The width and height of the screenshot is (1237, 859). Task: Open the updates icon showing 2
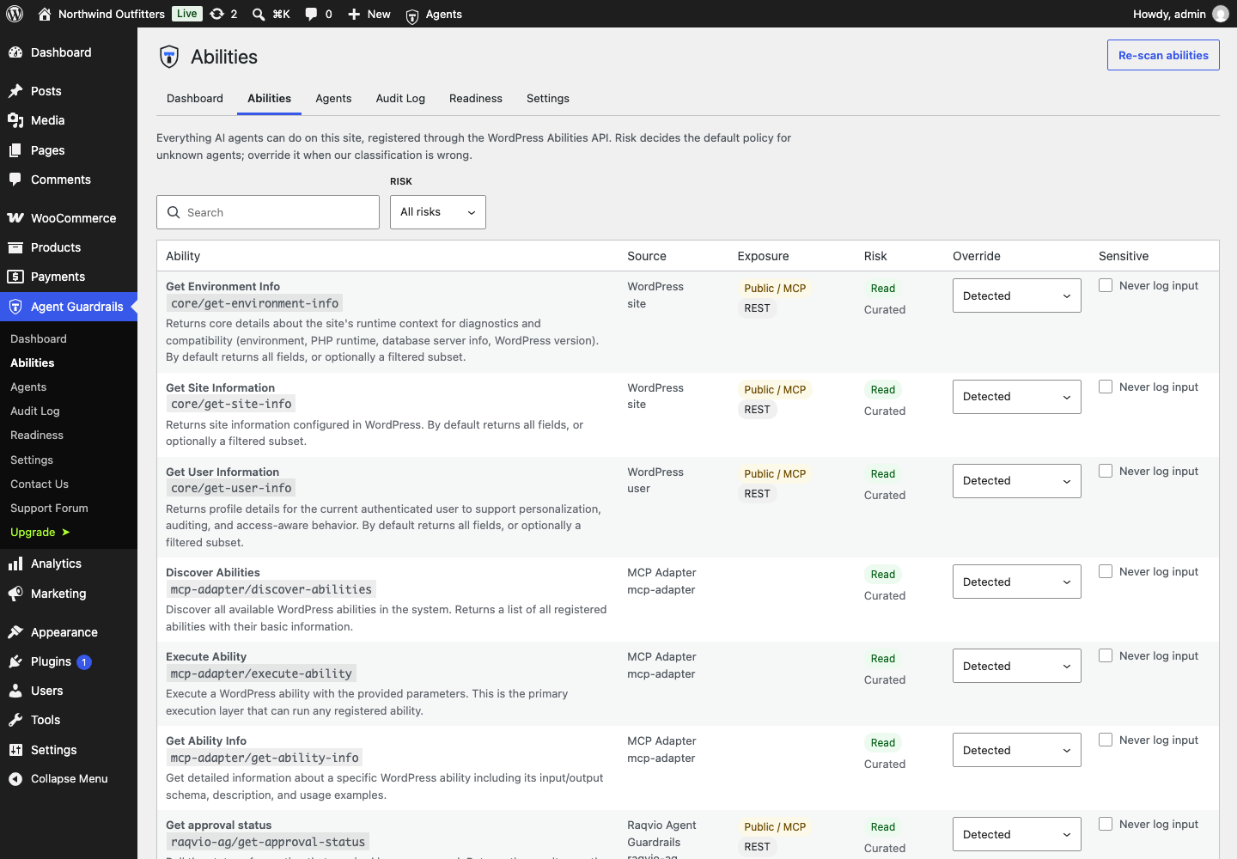point(217,14)
